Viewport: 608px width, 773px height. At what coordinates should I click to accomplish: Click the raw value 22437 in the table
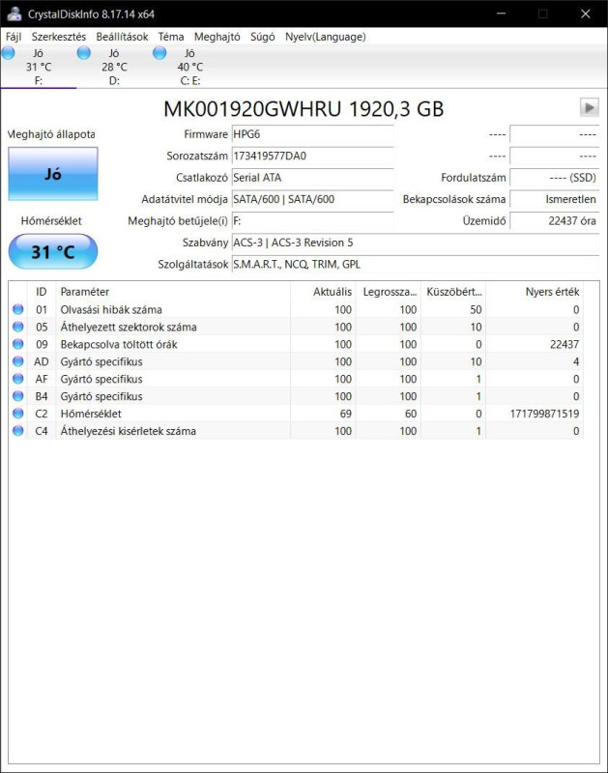click(x=565, y=344)
